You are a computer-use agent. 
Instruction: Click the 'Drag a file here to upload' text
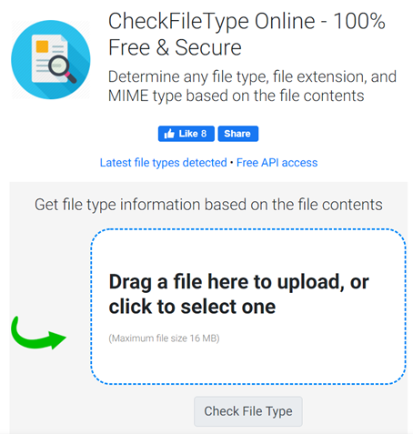pyautogui.click(x=226, y=282)
